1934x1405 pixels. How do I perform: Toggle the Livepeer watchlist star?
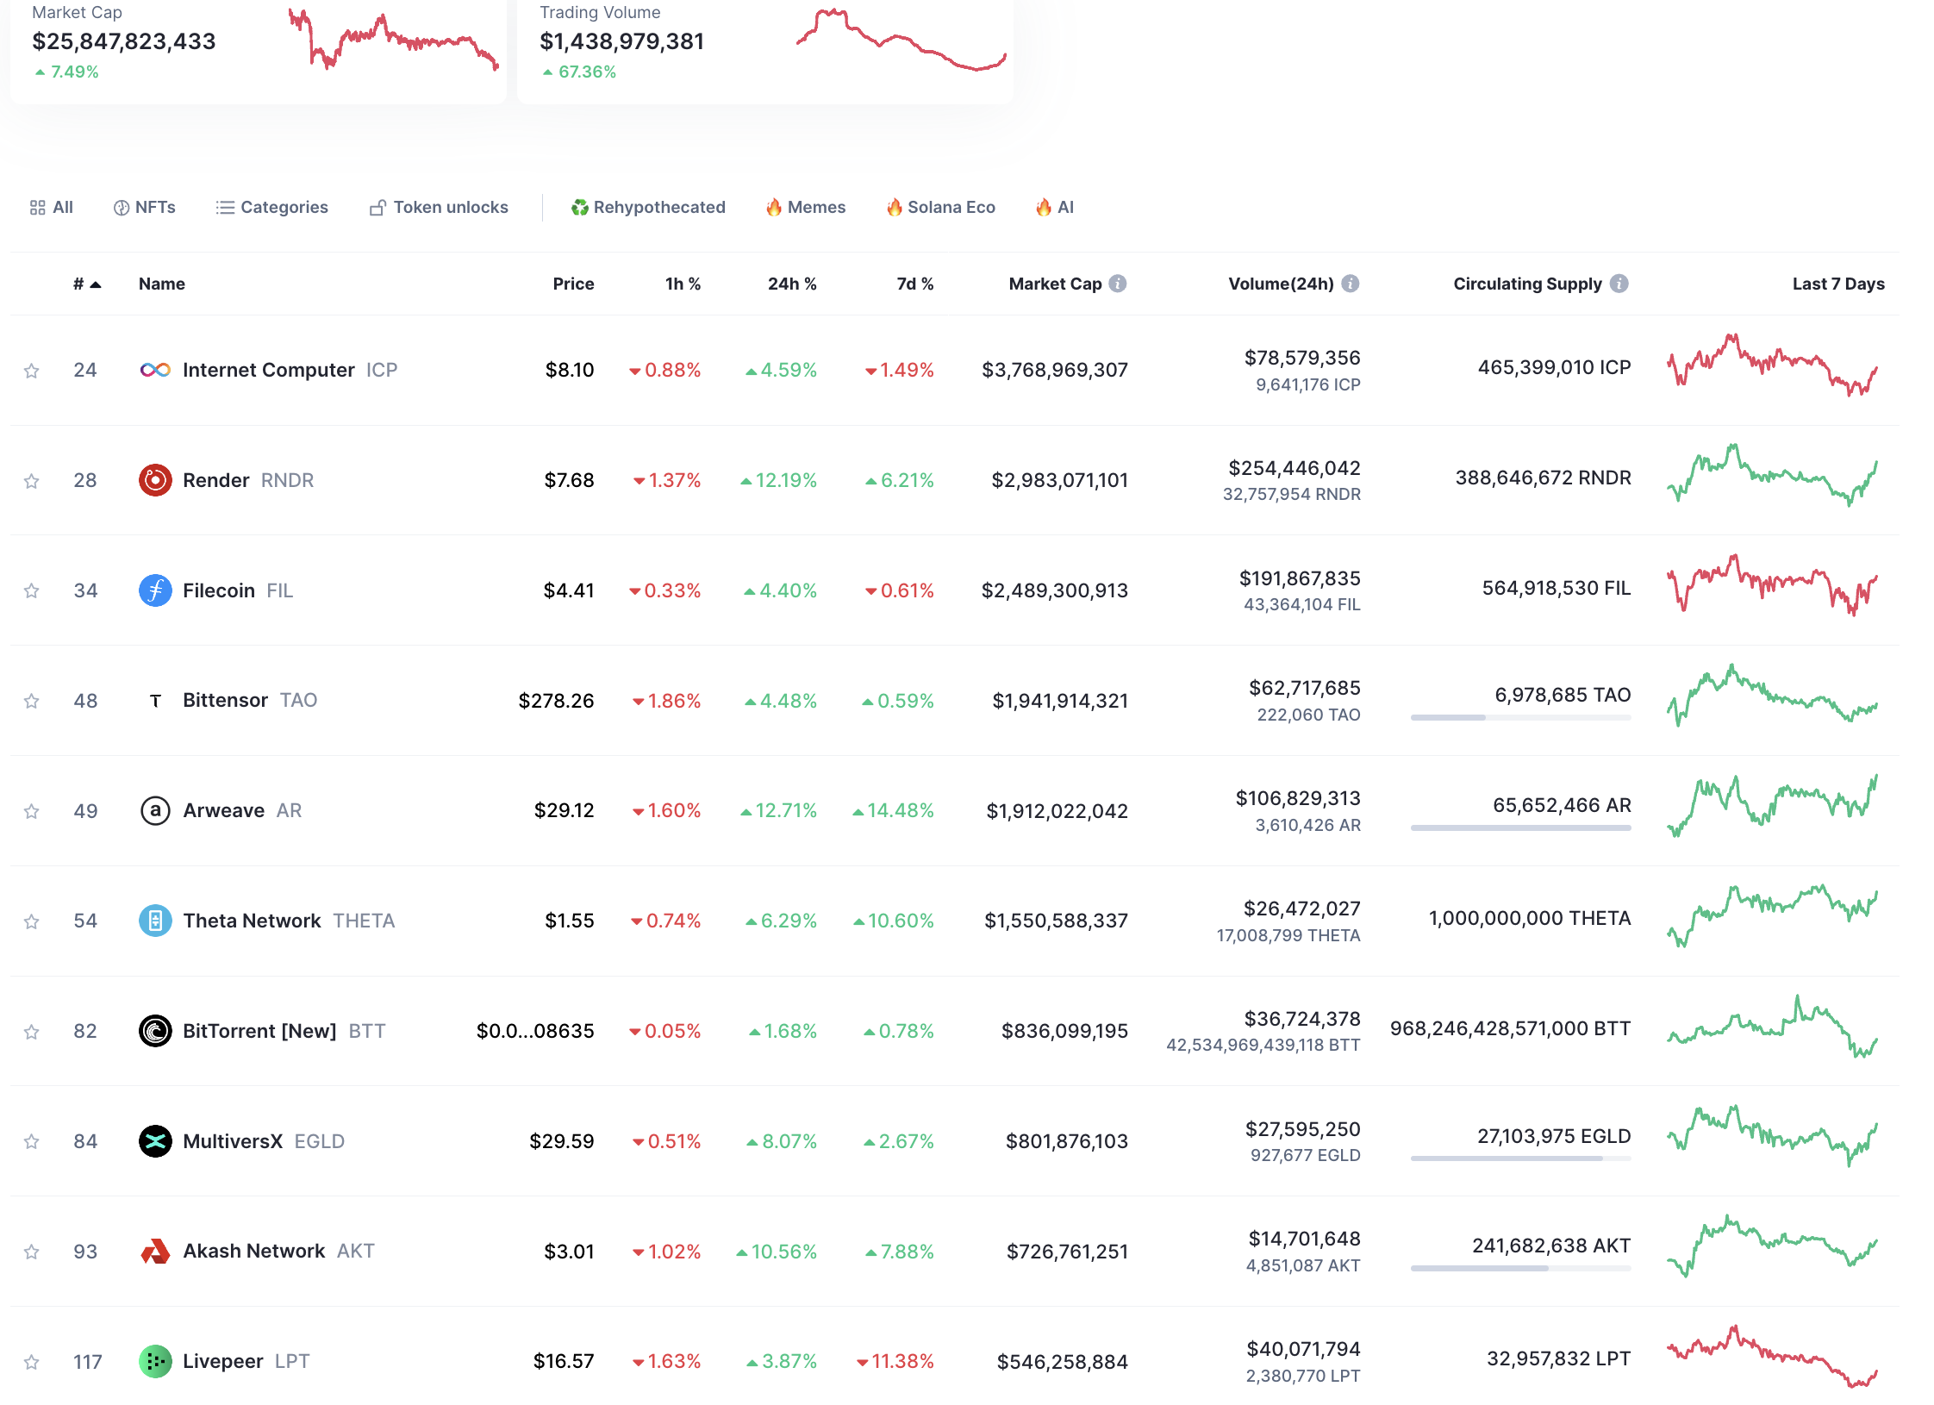pyautogui.click(x=32, y=1362)
